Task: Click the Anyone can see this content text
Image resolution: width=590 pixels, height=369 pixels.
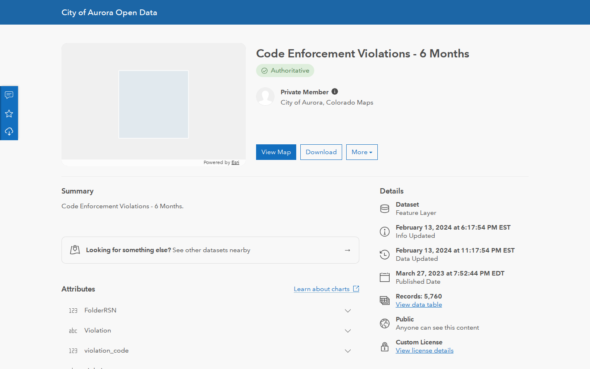Action: [x=437, y=328]
